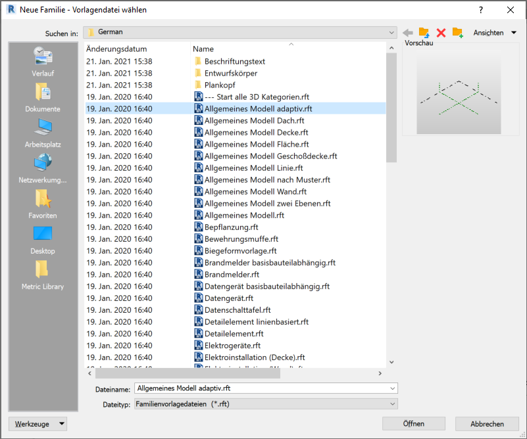The height and width of the screenshot is (439, 527).
Task: Open Verlauf in the places sidebar
Action: (43, 62)
